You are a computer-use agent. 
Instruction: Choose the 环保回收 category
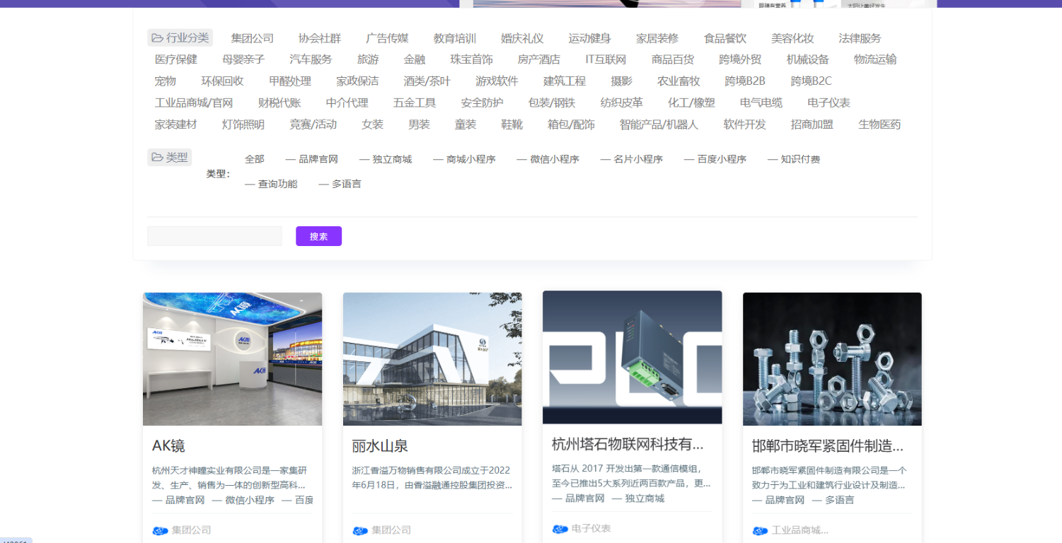(223, 81)
